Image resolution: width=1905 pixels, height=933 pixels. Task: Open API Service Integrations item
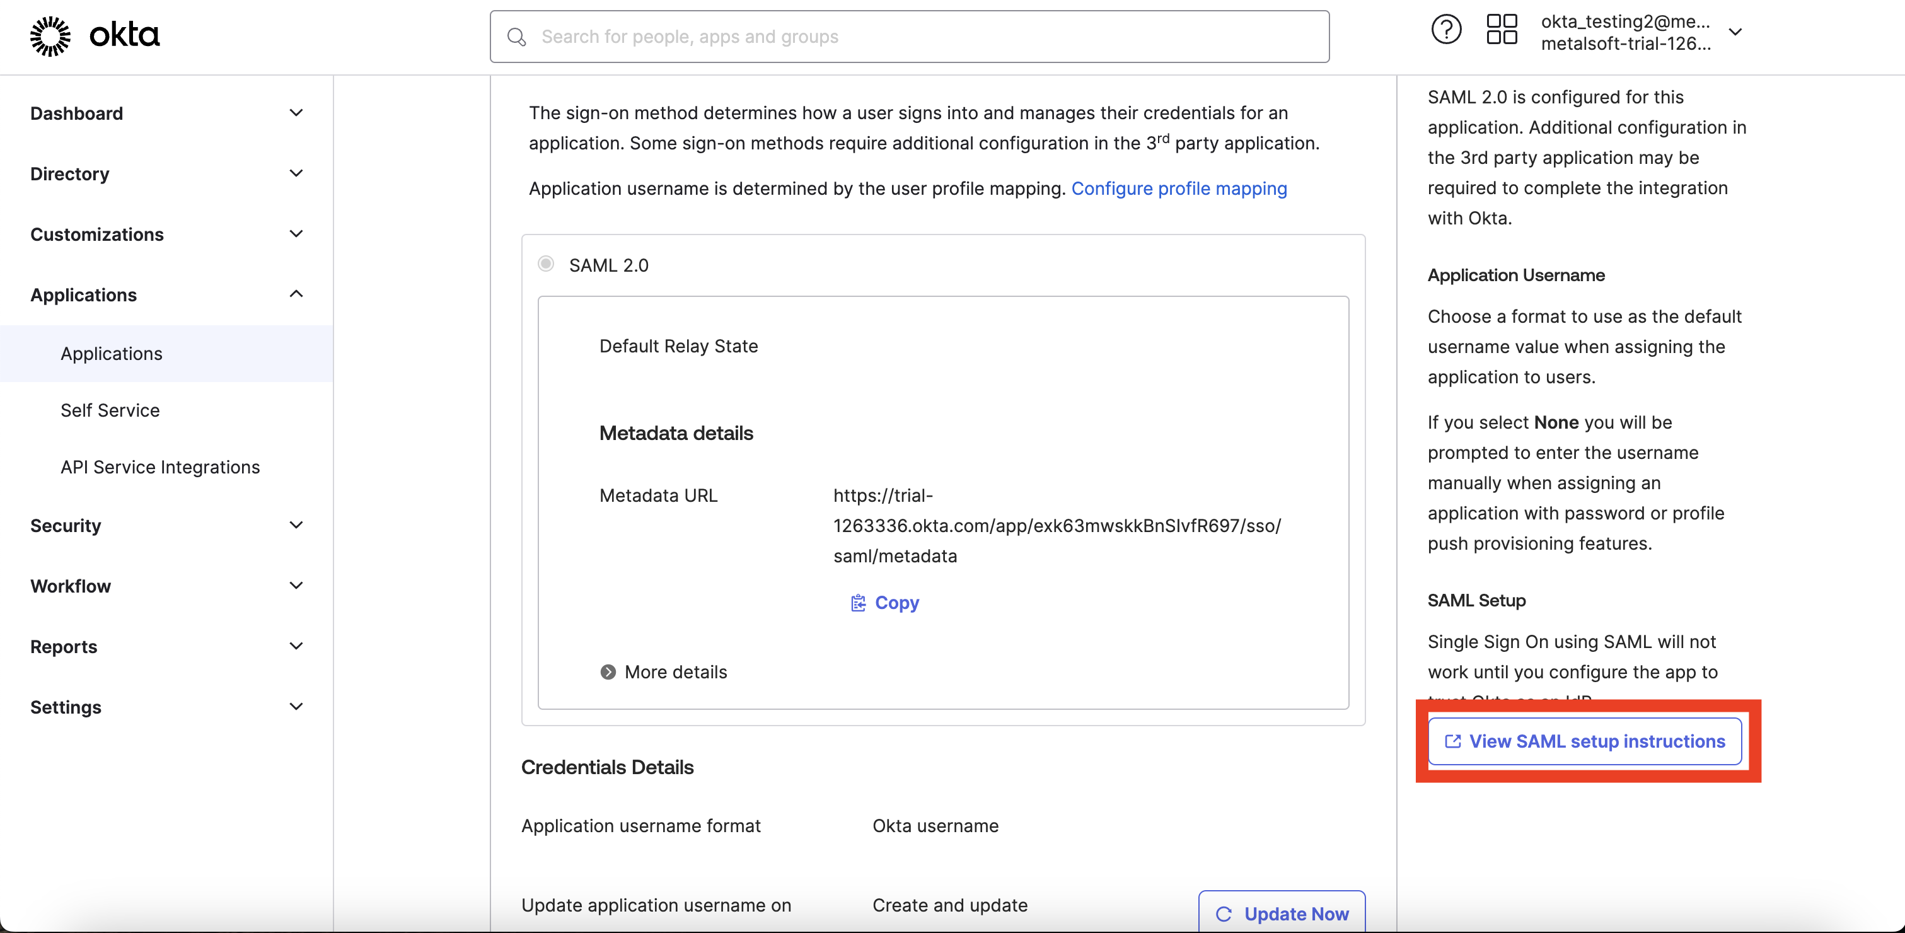pos(159,467)
